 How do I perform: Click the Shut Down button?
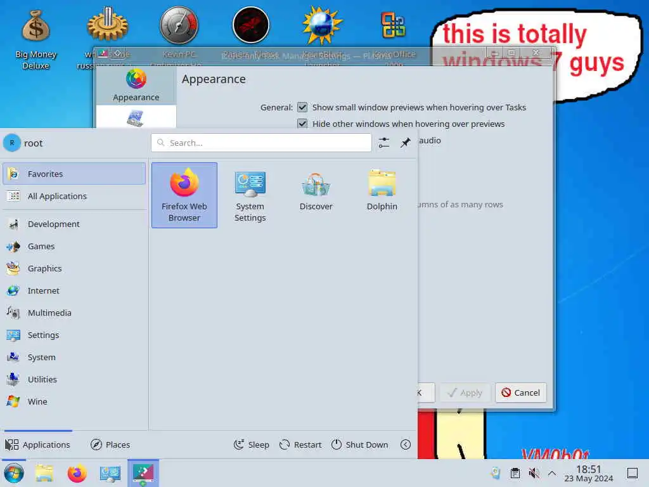(360, 445)
